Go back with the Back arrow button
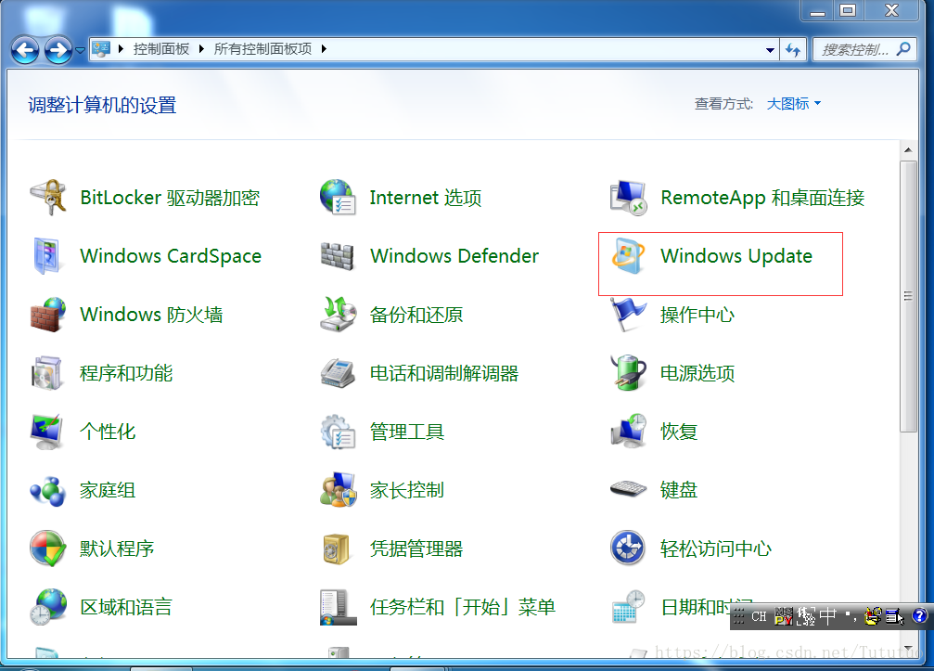Viewport: 934px width, 671px height. [25, 50]
